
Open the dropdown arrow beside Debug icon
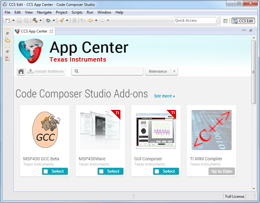[54, 21]
